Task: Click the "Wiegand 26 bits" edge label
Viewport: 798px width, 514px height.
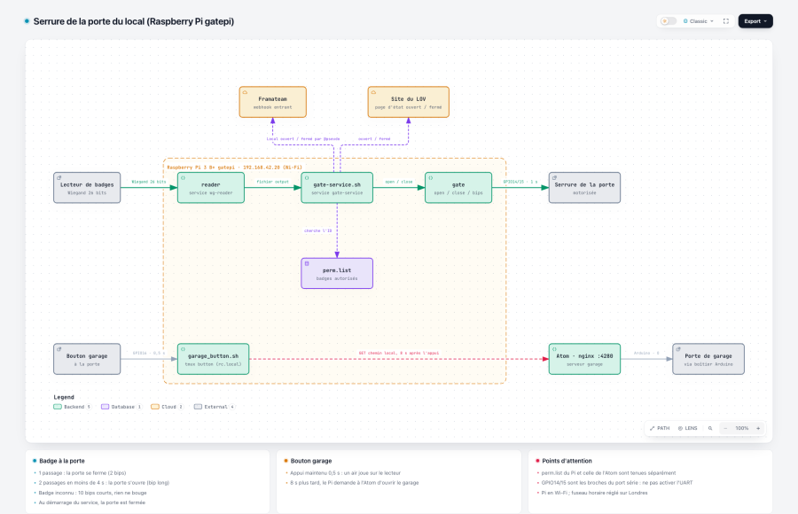Action: [x=149, y=182]
